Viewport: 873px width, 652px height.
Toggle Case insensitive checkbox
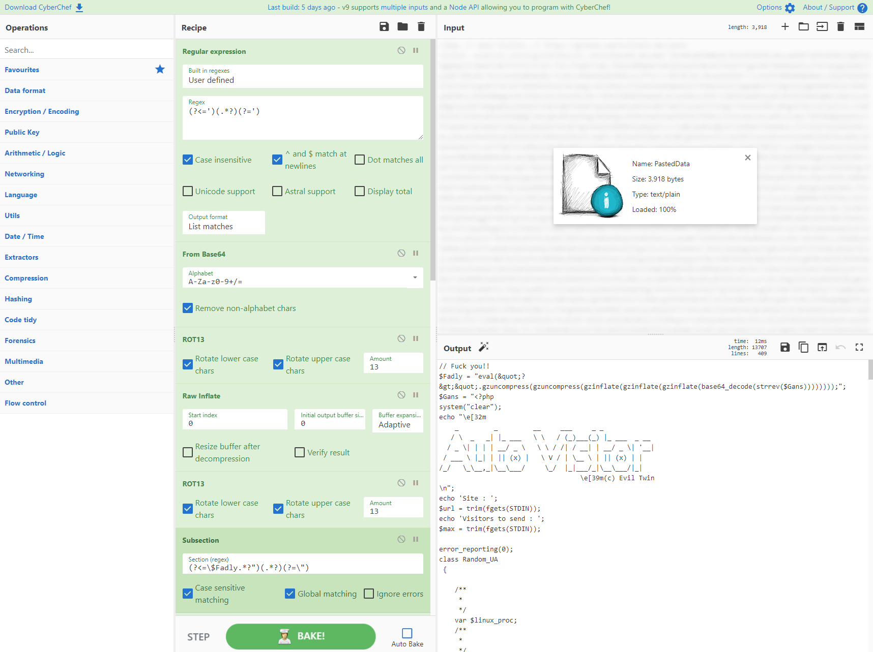188,160
